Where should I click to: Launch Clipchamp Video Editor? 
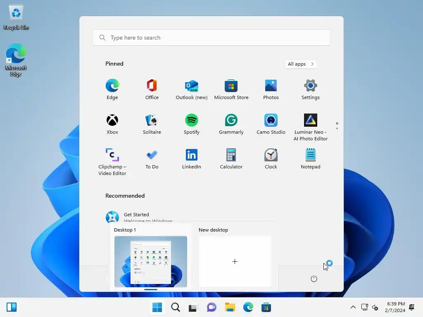[x=112, y=162]
